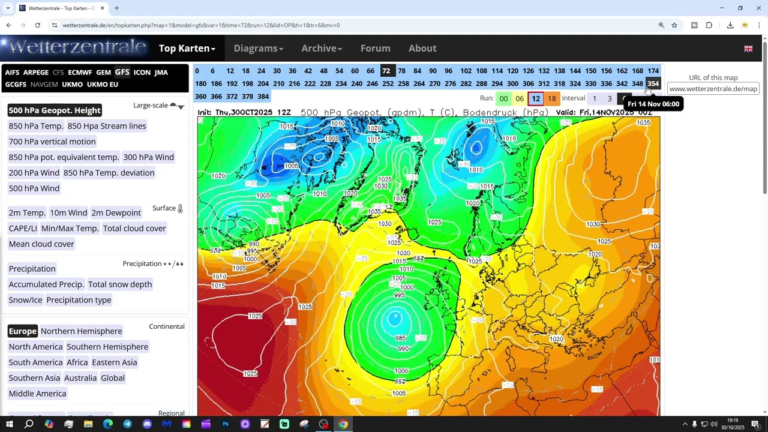Screen dimensions: 768x432
Task: Switch model to ICON
Action: [x=142, y=73]
